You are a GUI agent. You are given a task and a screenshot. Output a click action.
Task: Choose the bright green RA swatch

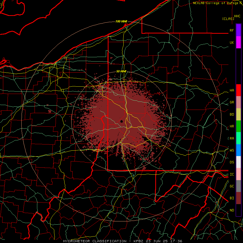(238, 138)
